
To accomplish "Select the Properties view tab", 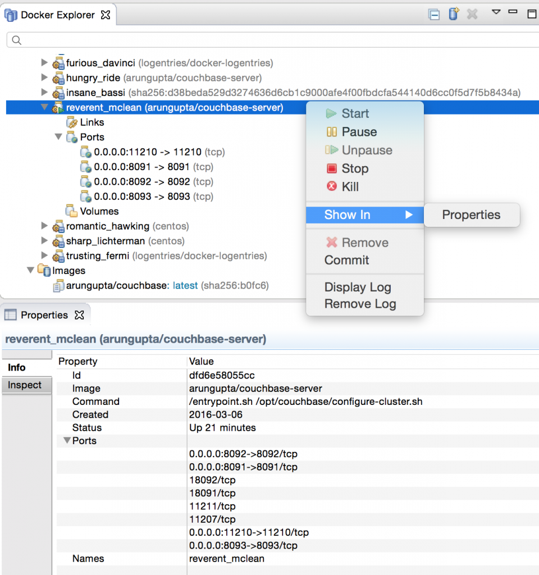I will click(44, 315).
